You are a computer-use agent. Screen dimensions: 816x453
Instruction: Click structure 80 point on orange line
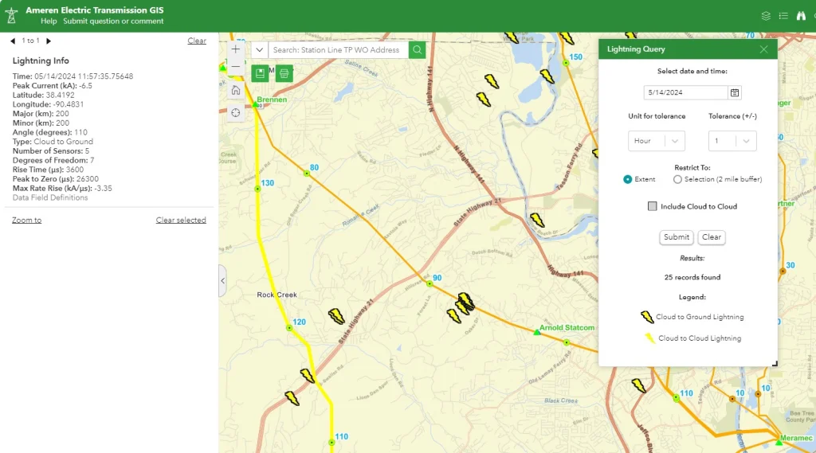point(307,174)
